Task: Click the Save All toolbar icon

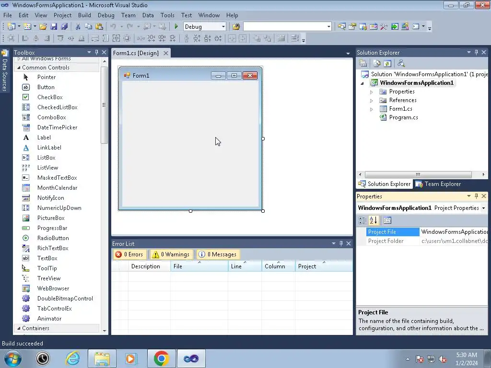Action: (x=64, y=27)
